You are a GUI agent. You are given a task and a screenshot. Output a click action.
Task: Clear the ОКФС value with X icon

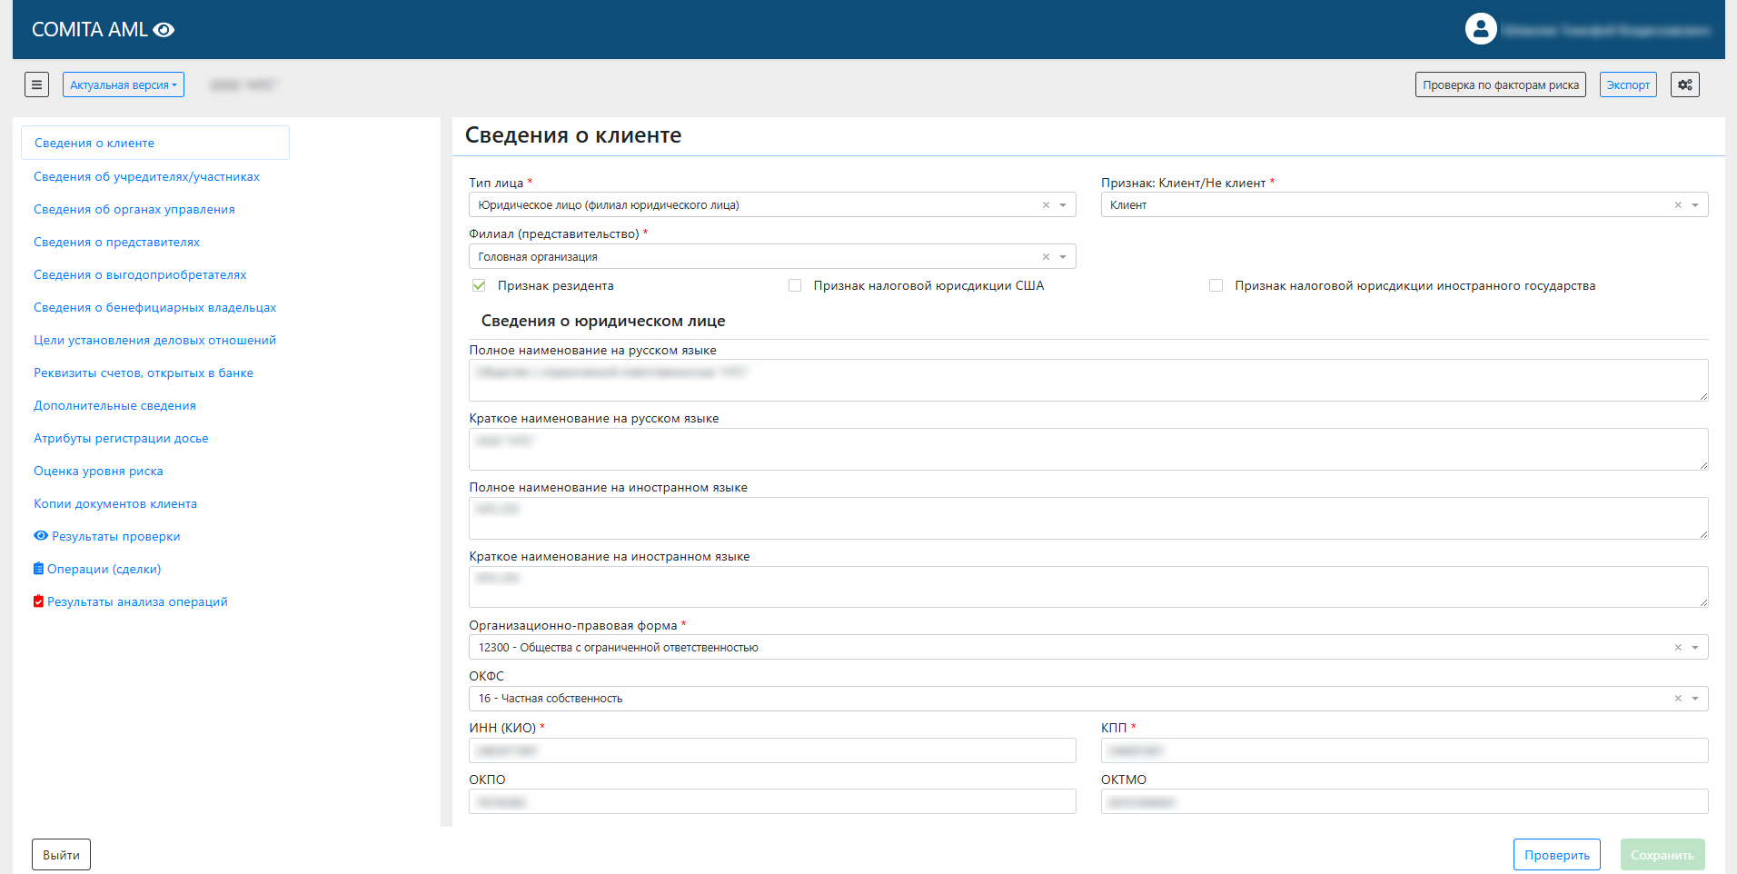click(x=1678, y=699)
